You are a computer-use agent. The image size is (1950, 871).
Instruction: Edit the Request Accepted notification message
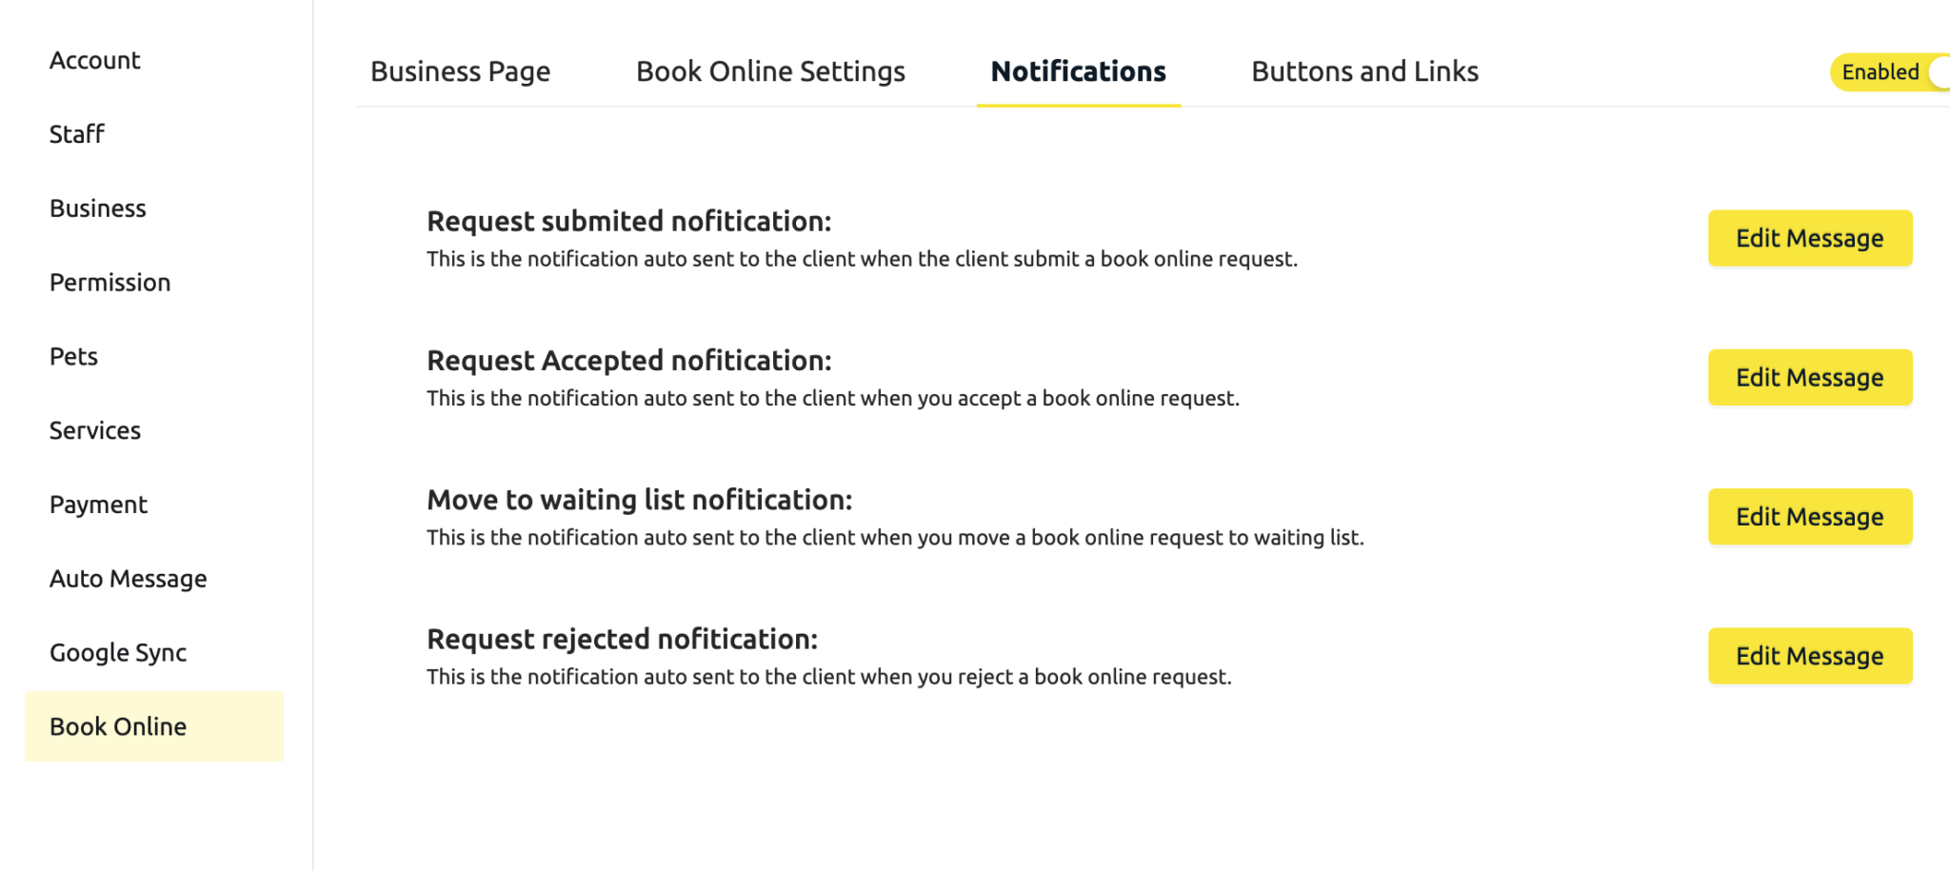click(x=1810, y=377)
